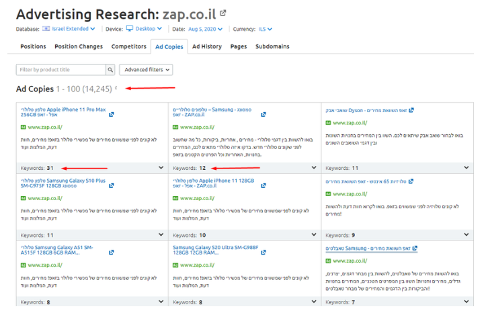Open zap.co.il external link icon in title
488x321 pixels.
pos(223,13)
